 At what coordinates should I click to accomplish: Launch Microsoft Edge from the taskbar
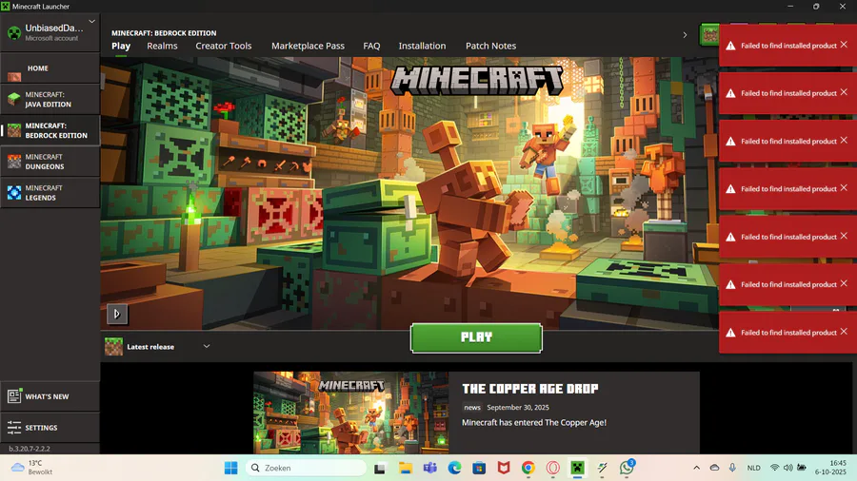pyautogui.click(x=455, y=468)
